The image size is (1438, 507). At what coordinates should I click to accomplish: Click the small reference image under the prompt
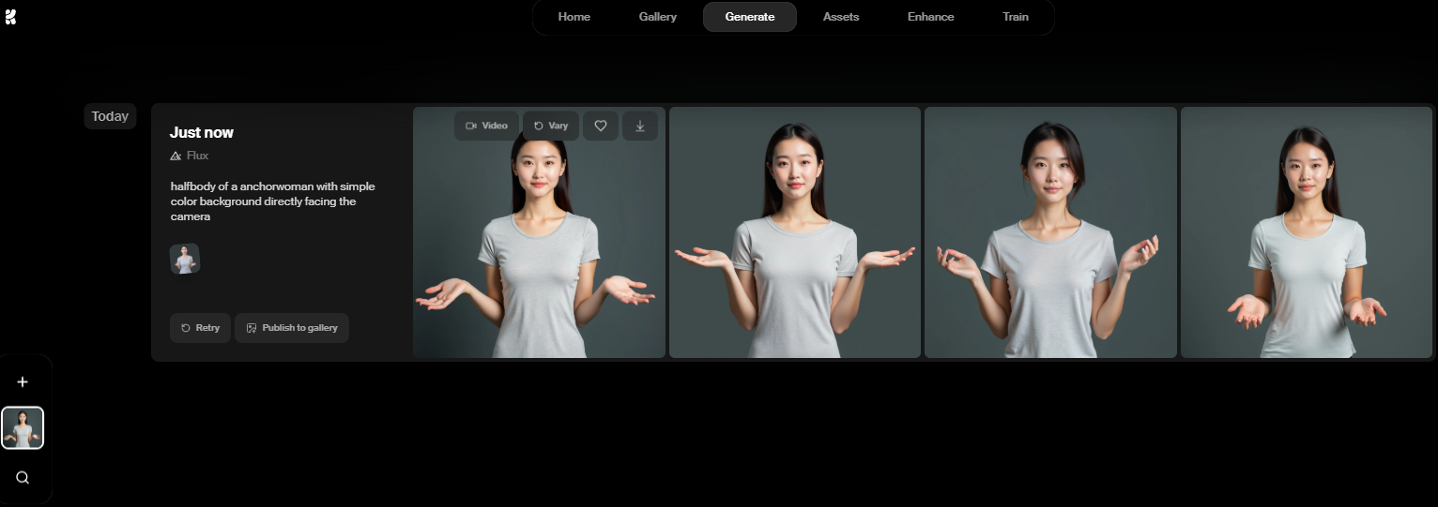pyautogui.click(x=185, y=259)
